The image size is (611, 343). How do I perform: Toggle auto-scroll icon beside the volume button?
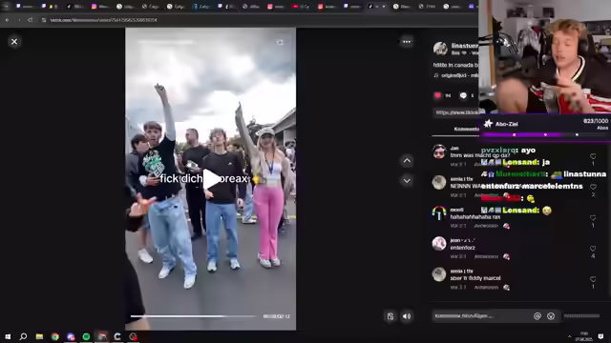390,316
